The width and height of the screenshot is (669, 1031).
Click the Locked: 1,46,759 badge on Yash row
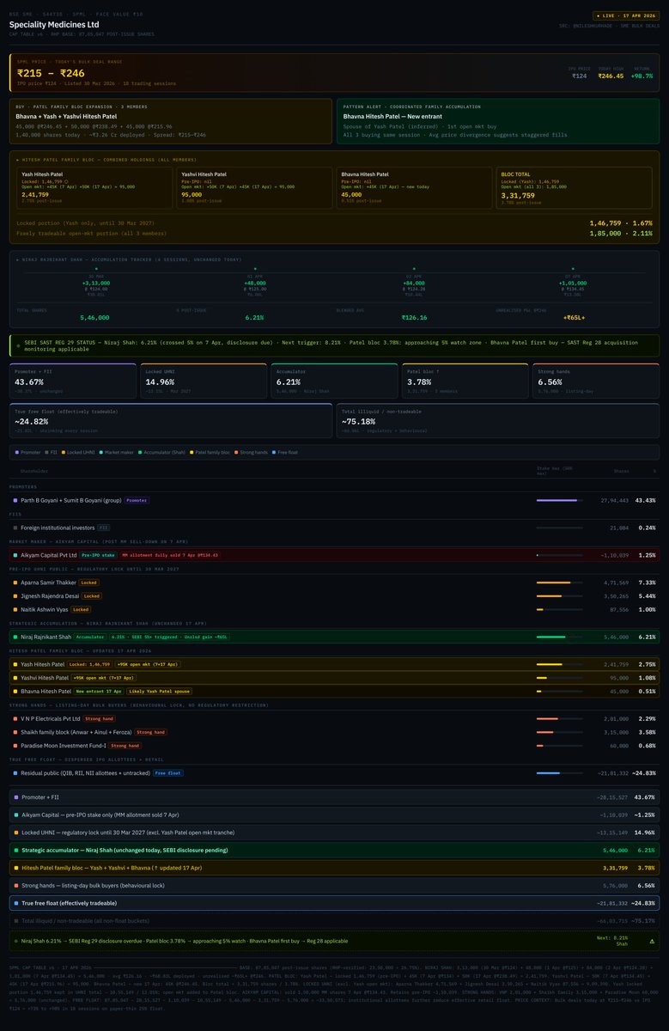pyautogui.click(x=89, y=664)
